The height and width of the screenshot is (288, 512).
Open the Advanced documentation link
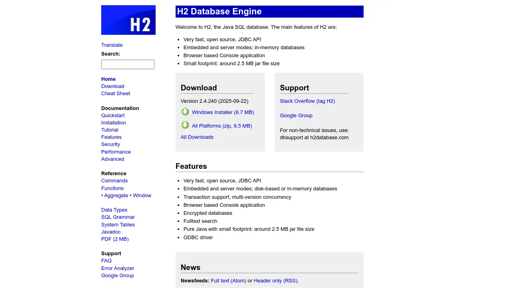pyautogui.click(x=113, y=159)
